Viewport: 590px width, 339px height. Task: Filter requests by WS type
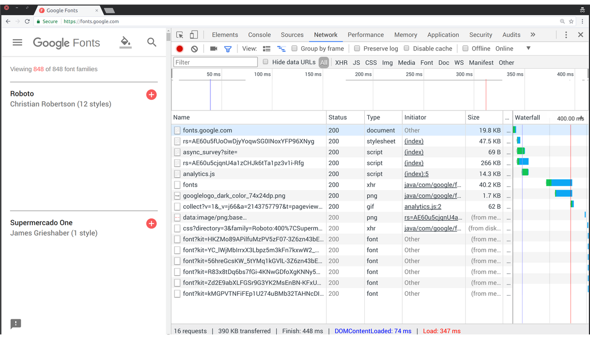pos(459,62)
